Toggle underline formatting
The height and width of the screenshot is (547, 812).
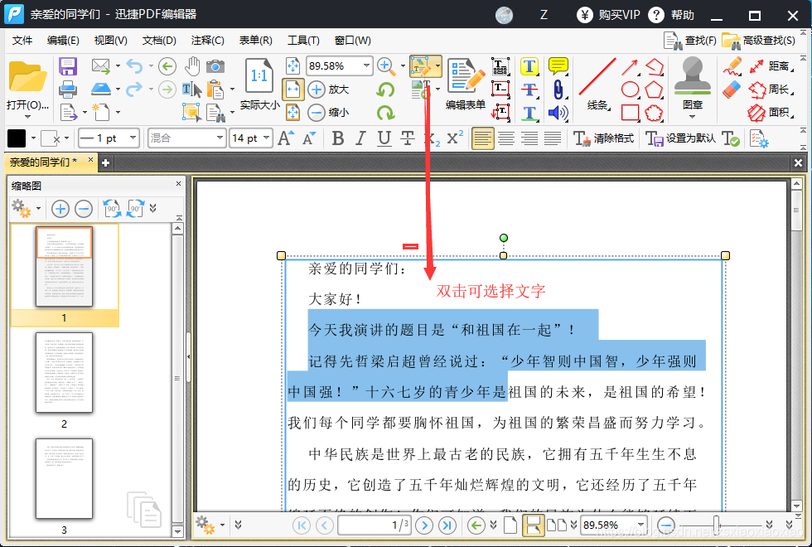pos(384,138)
